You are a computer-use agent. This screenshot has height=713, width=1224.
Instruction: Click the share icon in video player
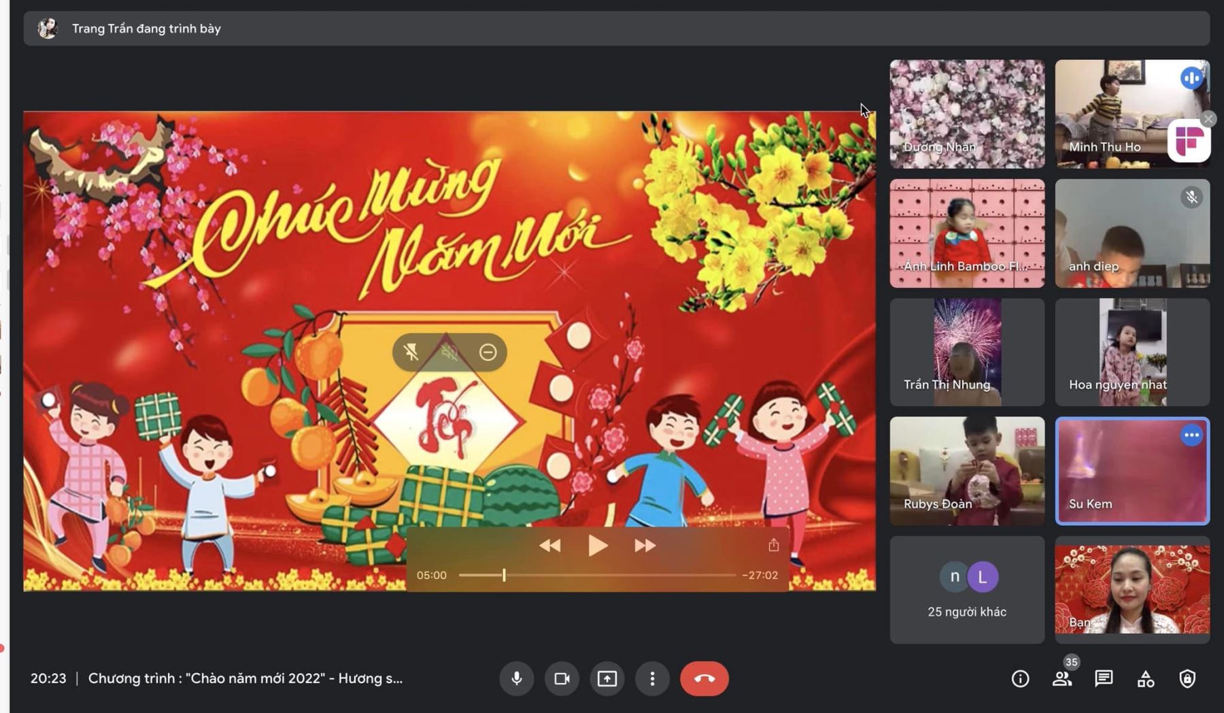point(774,545)
